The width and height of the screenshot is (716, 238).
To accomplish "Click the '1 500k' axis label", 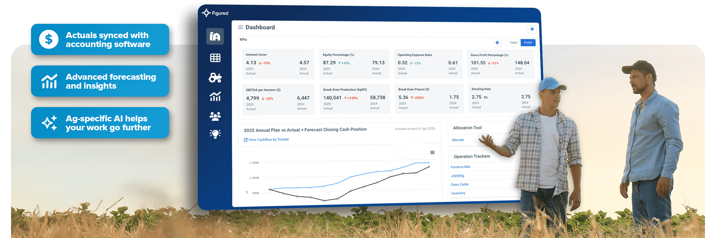I will pyautogui.click(x=254, y=163).
